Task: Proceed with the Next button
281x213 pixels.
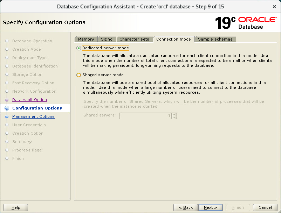Action: coord(210,207)
